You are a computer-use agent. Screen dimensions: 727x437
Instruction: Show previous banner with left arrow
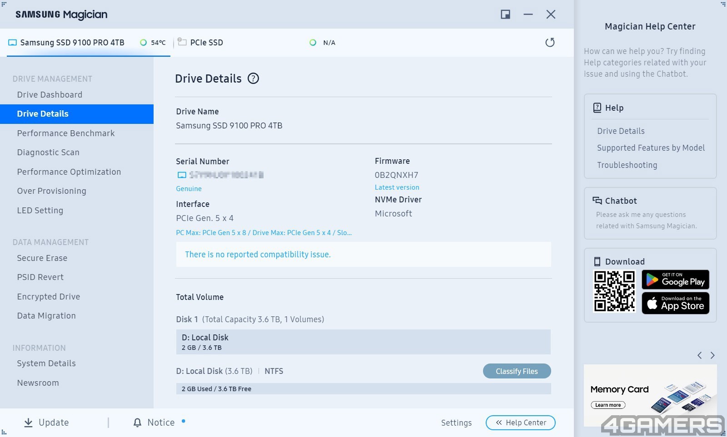[700, 355]
